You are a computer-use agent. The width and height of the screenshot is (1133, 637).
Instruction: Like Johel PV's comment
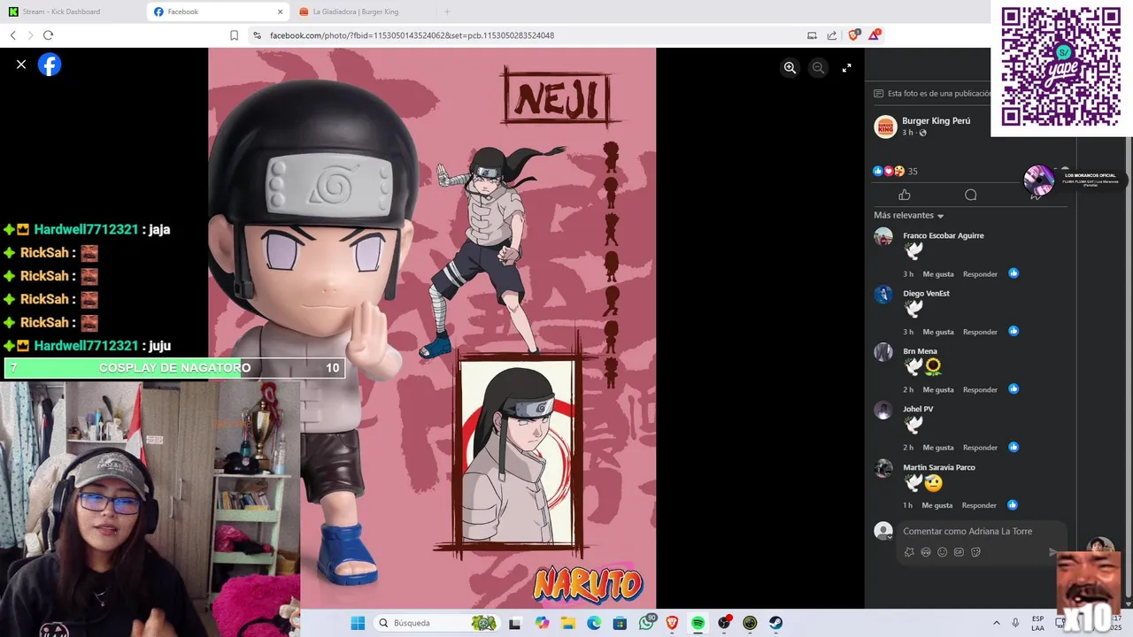point(937,448)
